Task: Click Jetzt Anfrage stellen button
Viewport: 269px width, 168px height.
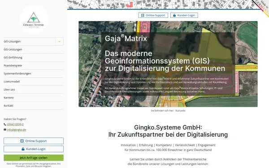Action: (x=34, y=158)
